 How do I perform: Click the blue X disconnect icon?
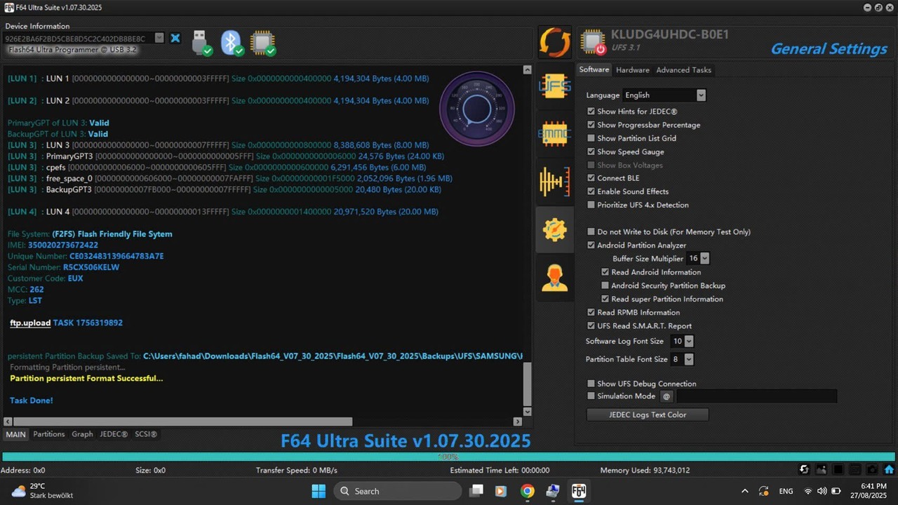[175, 38]
